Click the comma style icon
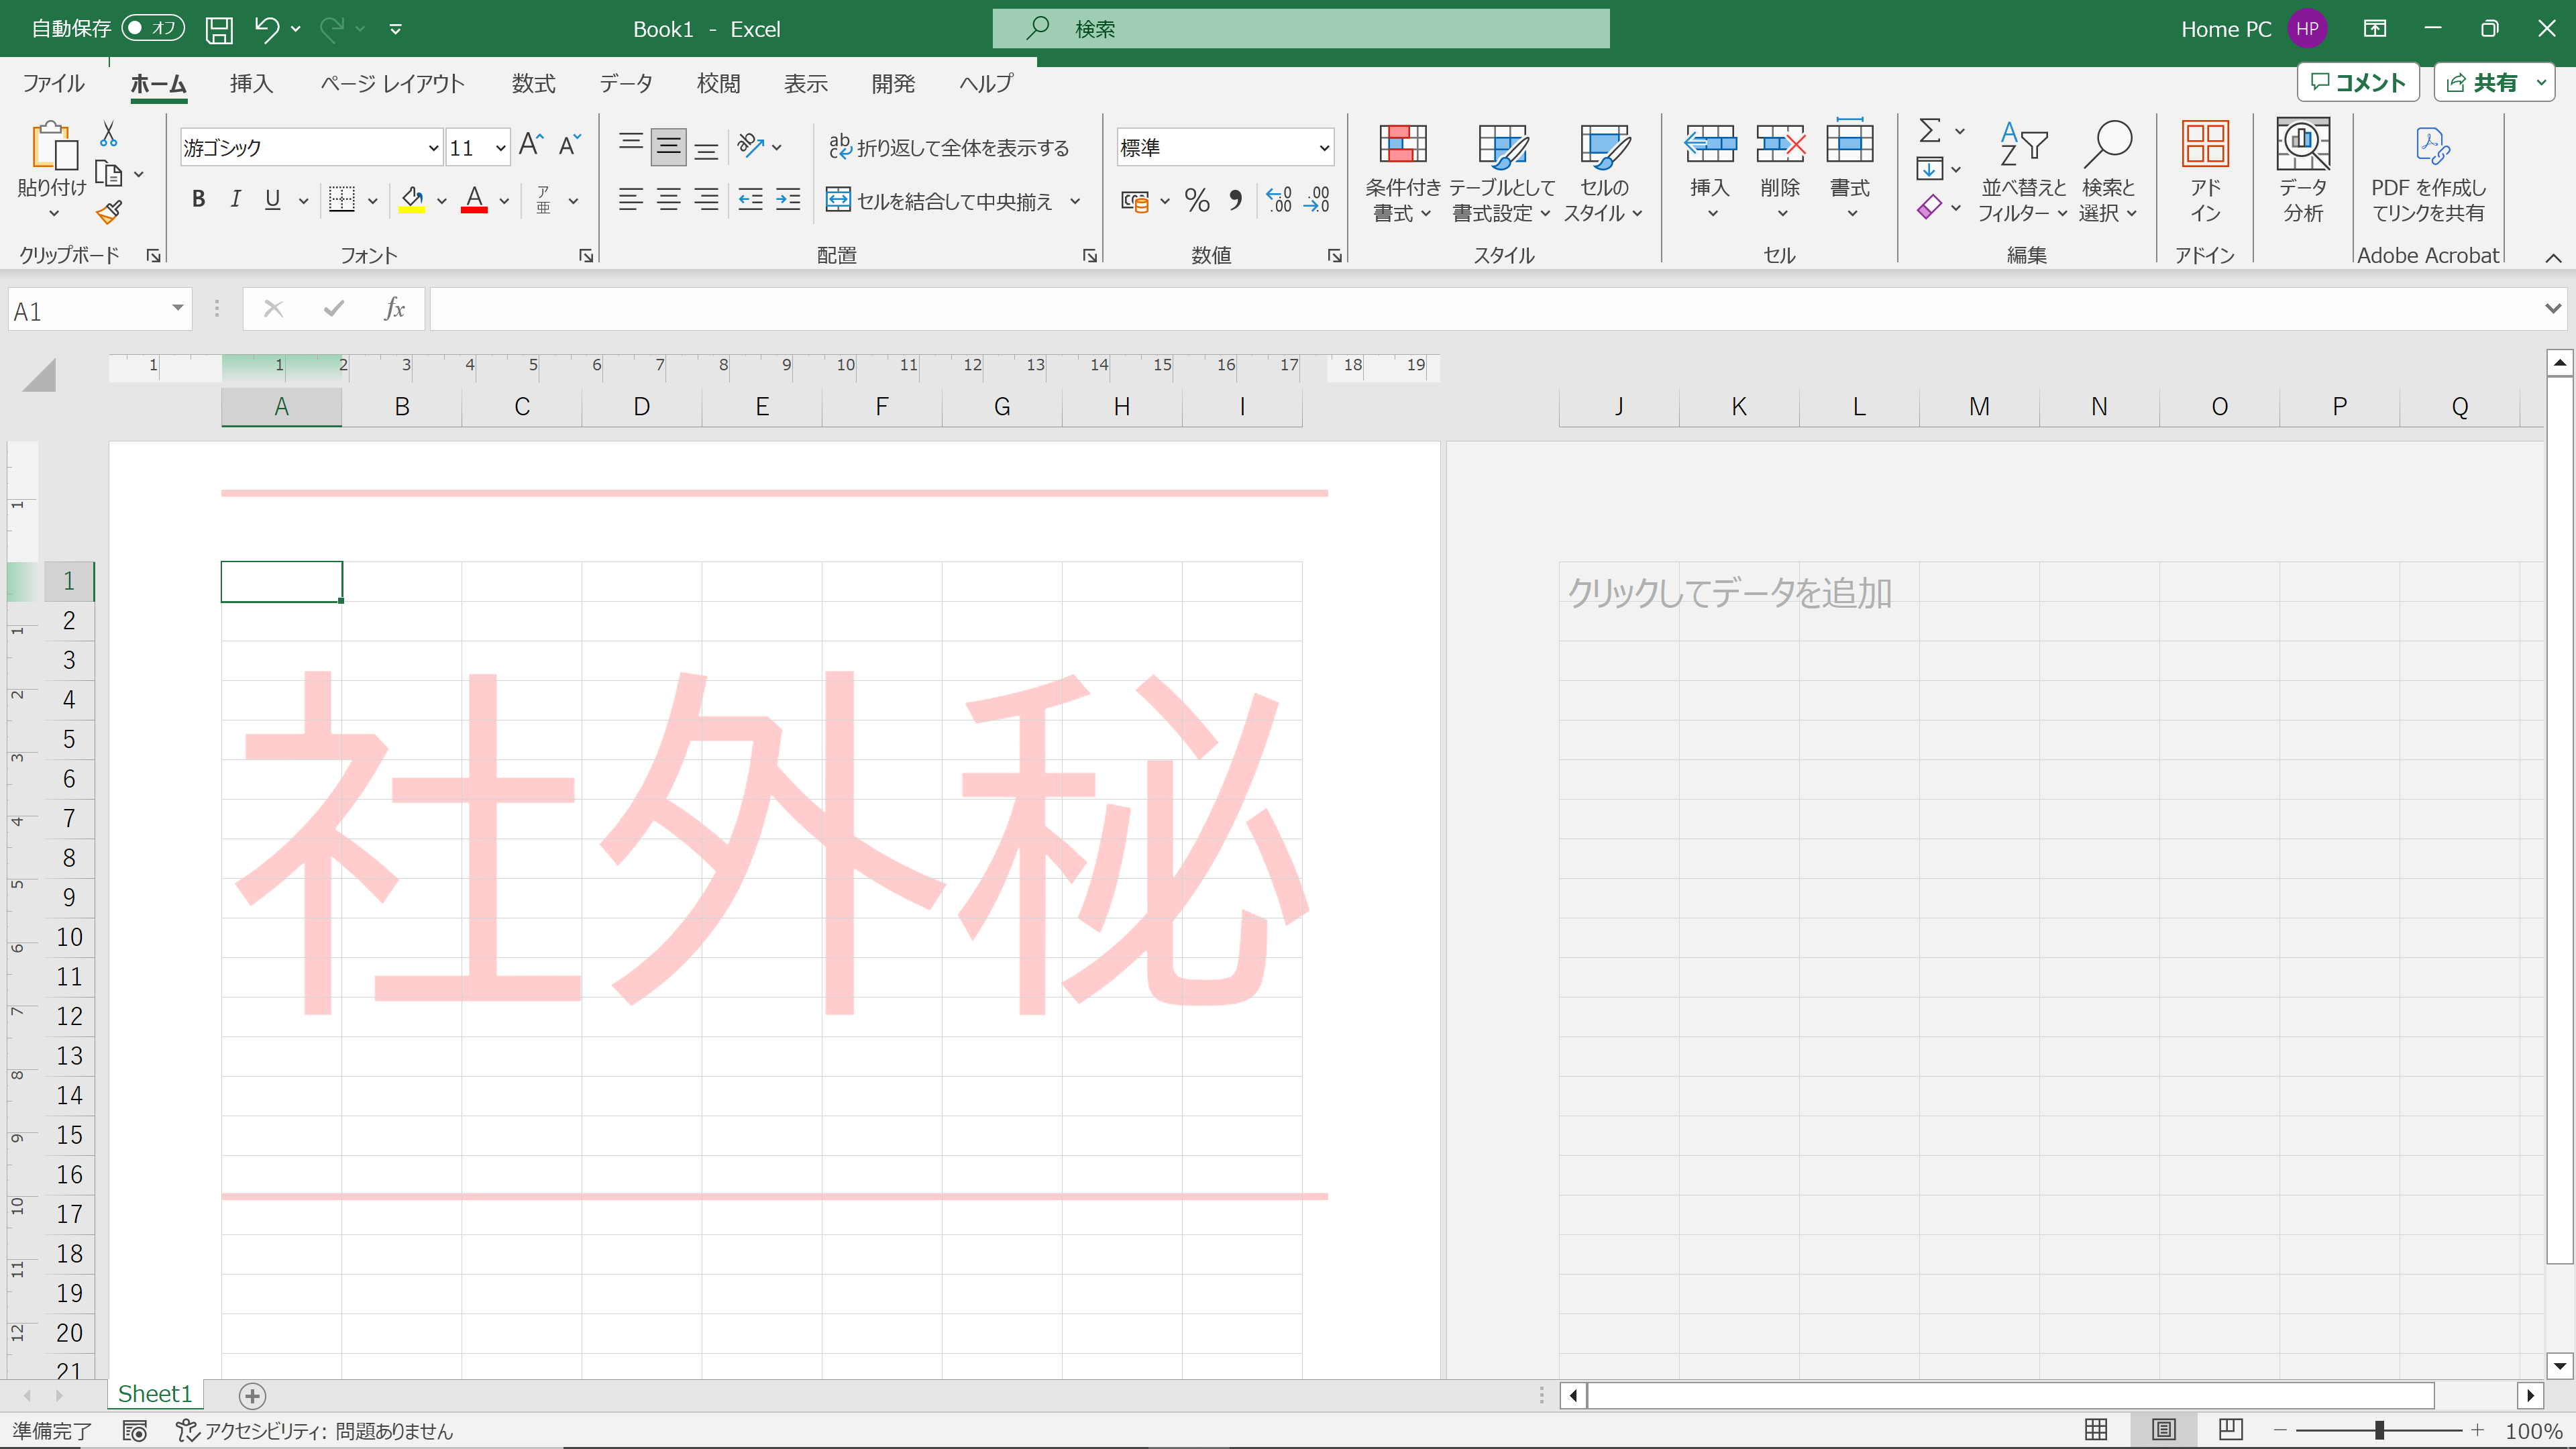This screenshot has width=2576, height=1449. [x=1236, y=200]
